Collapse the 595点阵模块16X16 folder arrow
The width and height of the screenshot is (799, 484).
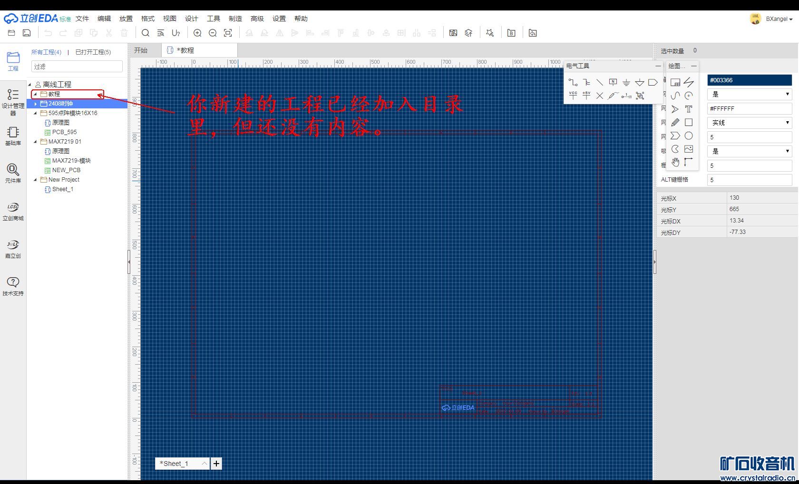click(35, 113)
